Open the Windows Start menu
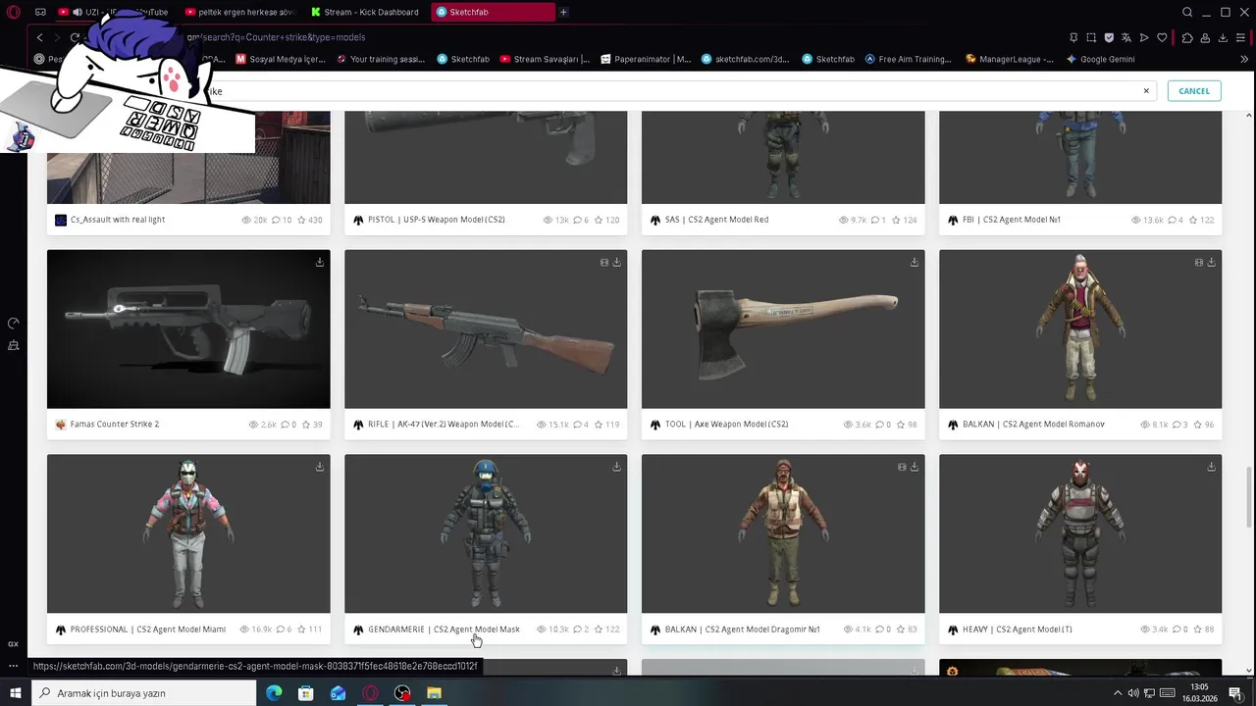The height and width of the screenshot is (706, 1256). pyautogui.click(x=15, y=693)
